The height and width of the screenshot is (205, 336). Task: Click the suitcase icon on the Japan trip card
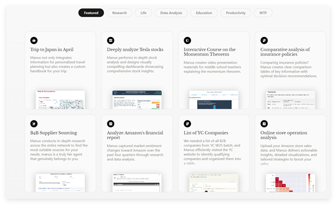[34, 40]
